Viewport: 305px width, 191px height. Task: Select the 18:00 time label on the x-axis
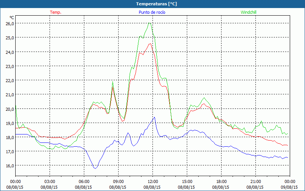click(221, 181)
